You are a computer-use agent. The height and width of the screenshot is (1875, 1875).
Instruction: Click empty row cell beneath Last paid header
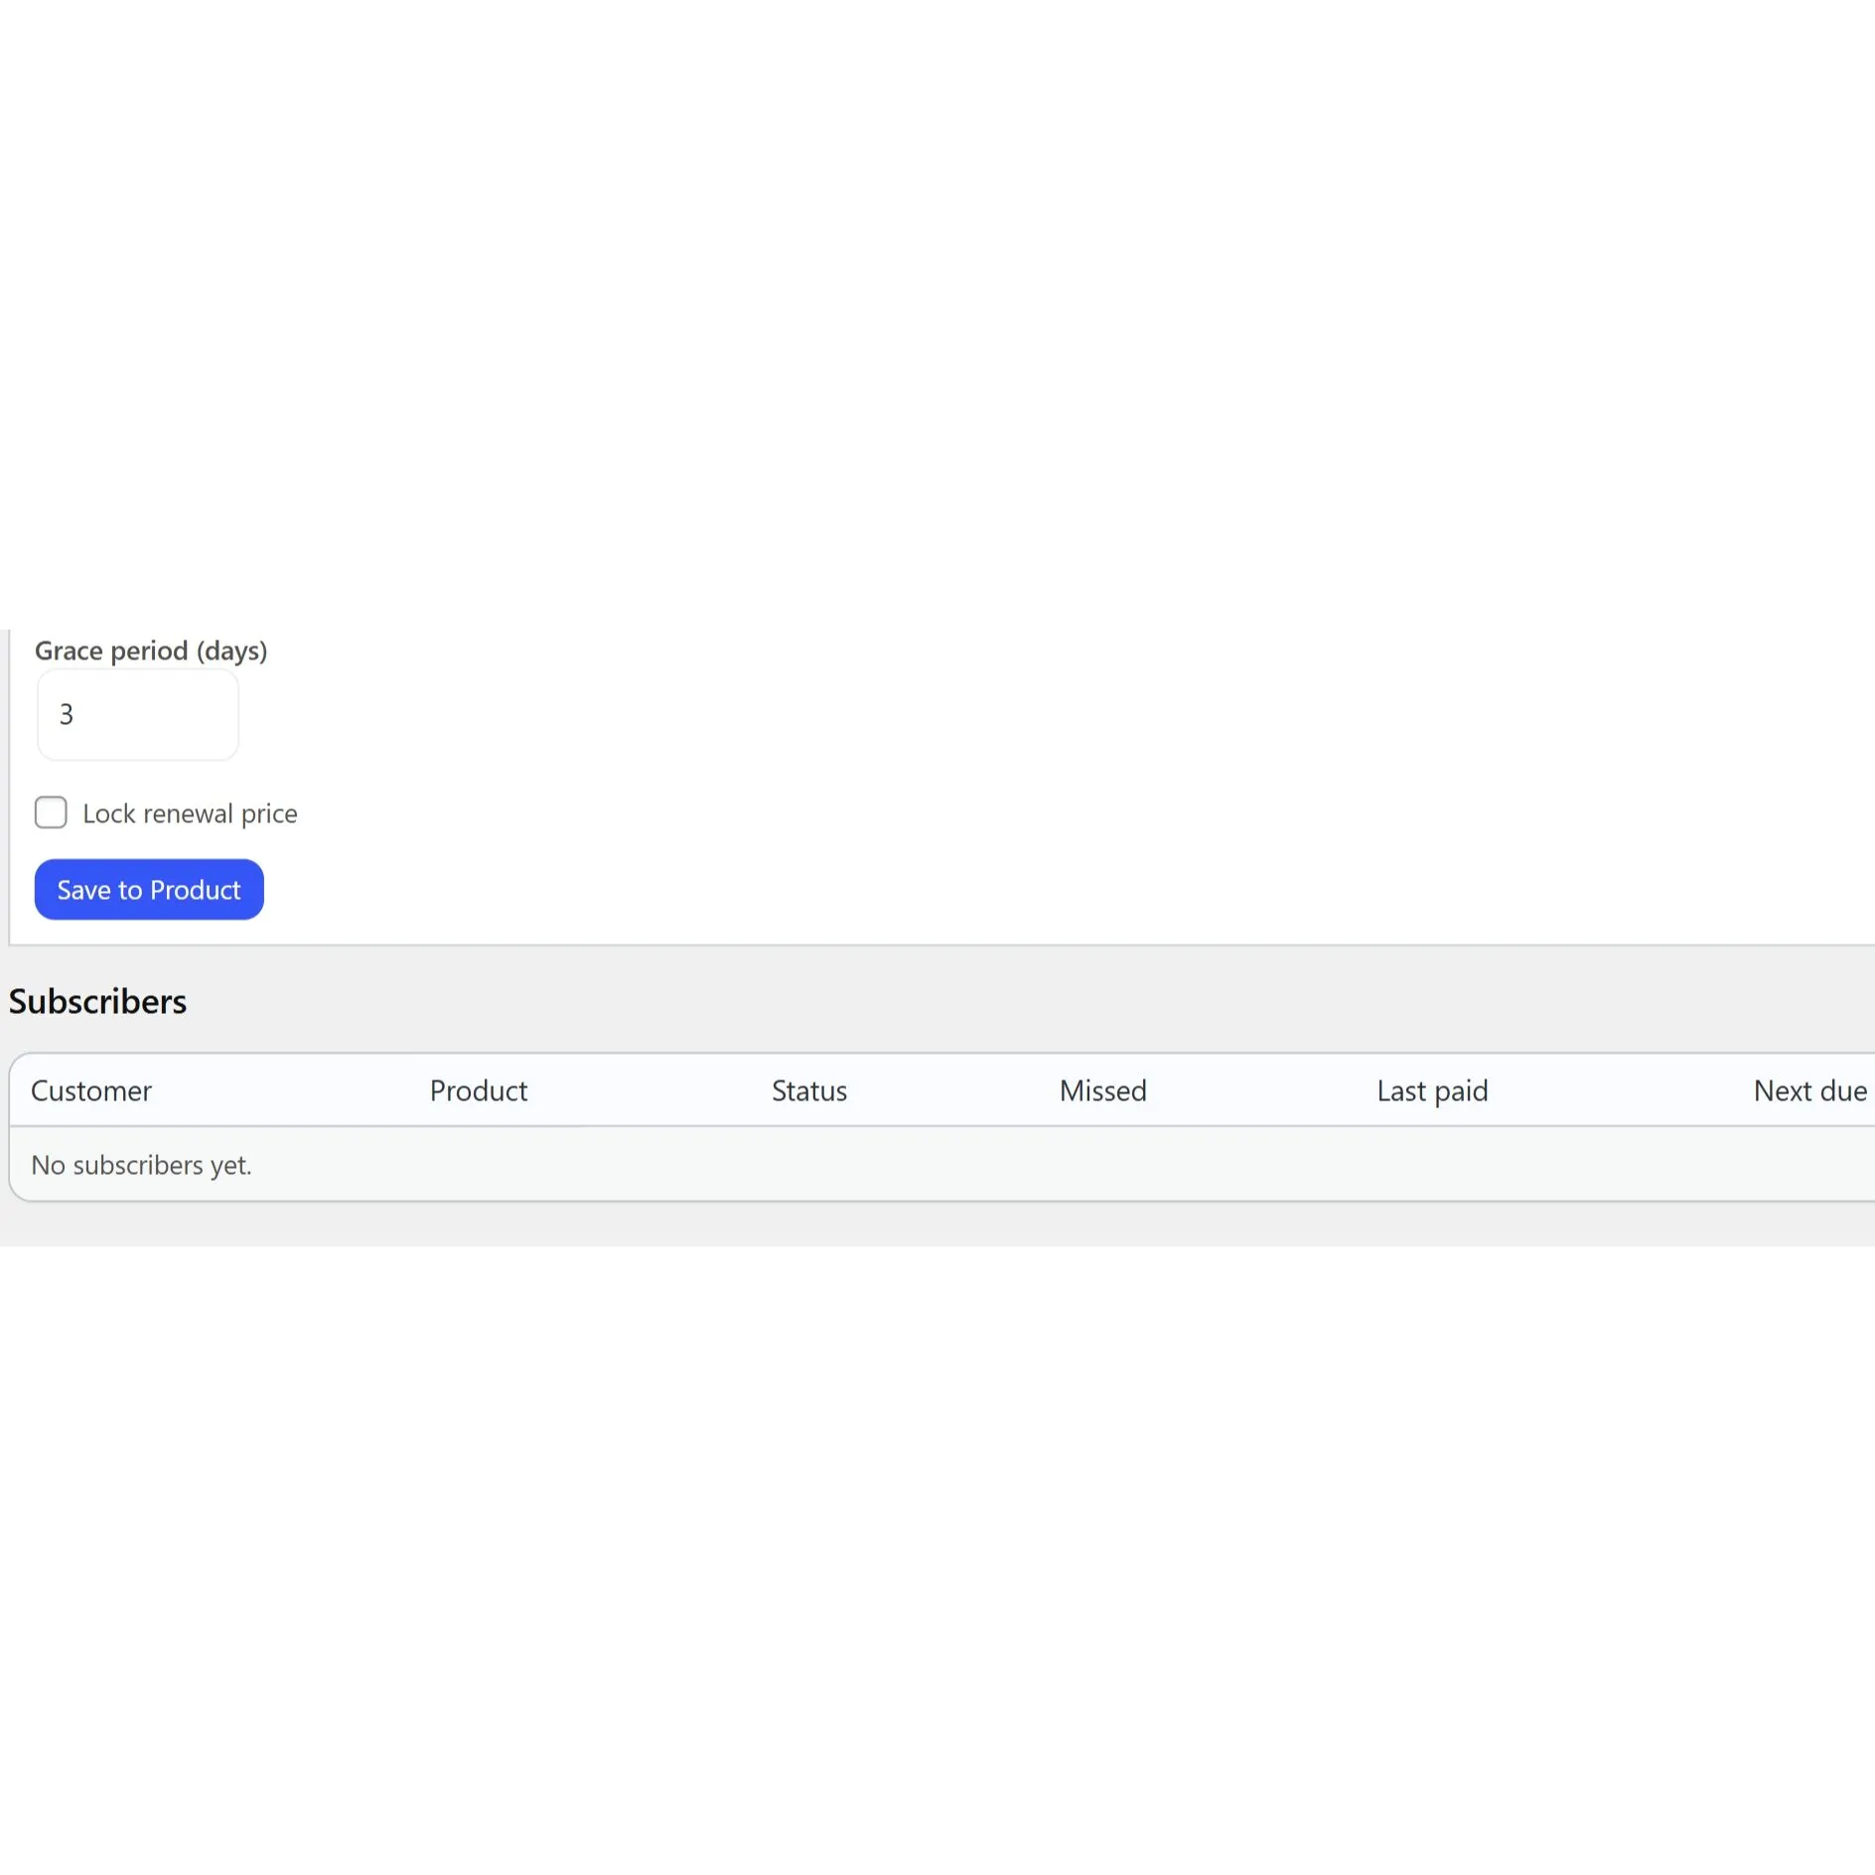tap(1431, 1164)
